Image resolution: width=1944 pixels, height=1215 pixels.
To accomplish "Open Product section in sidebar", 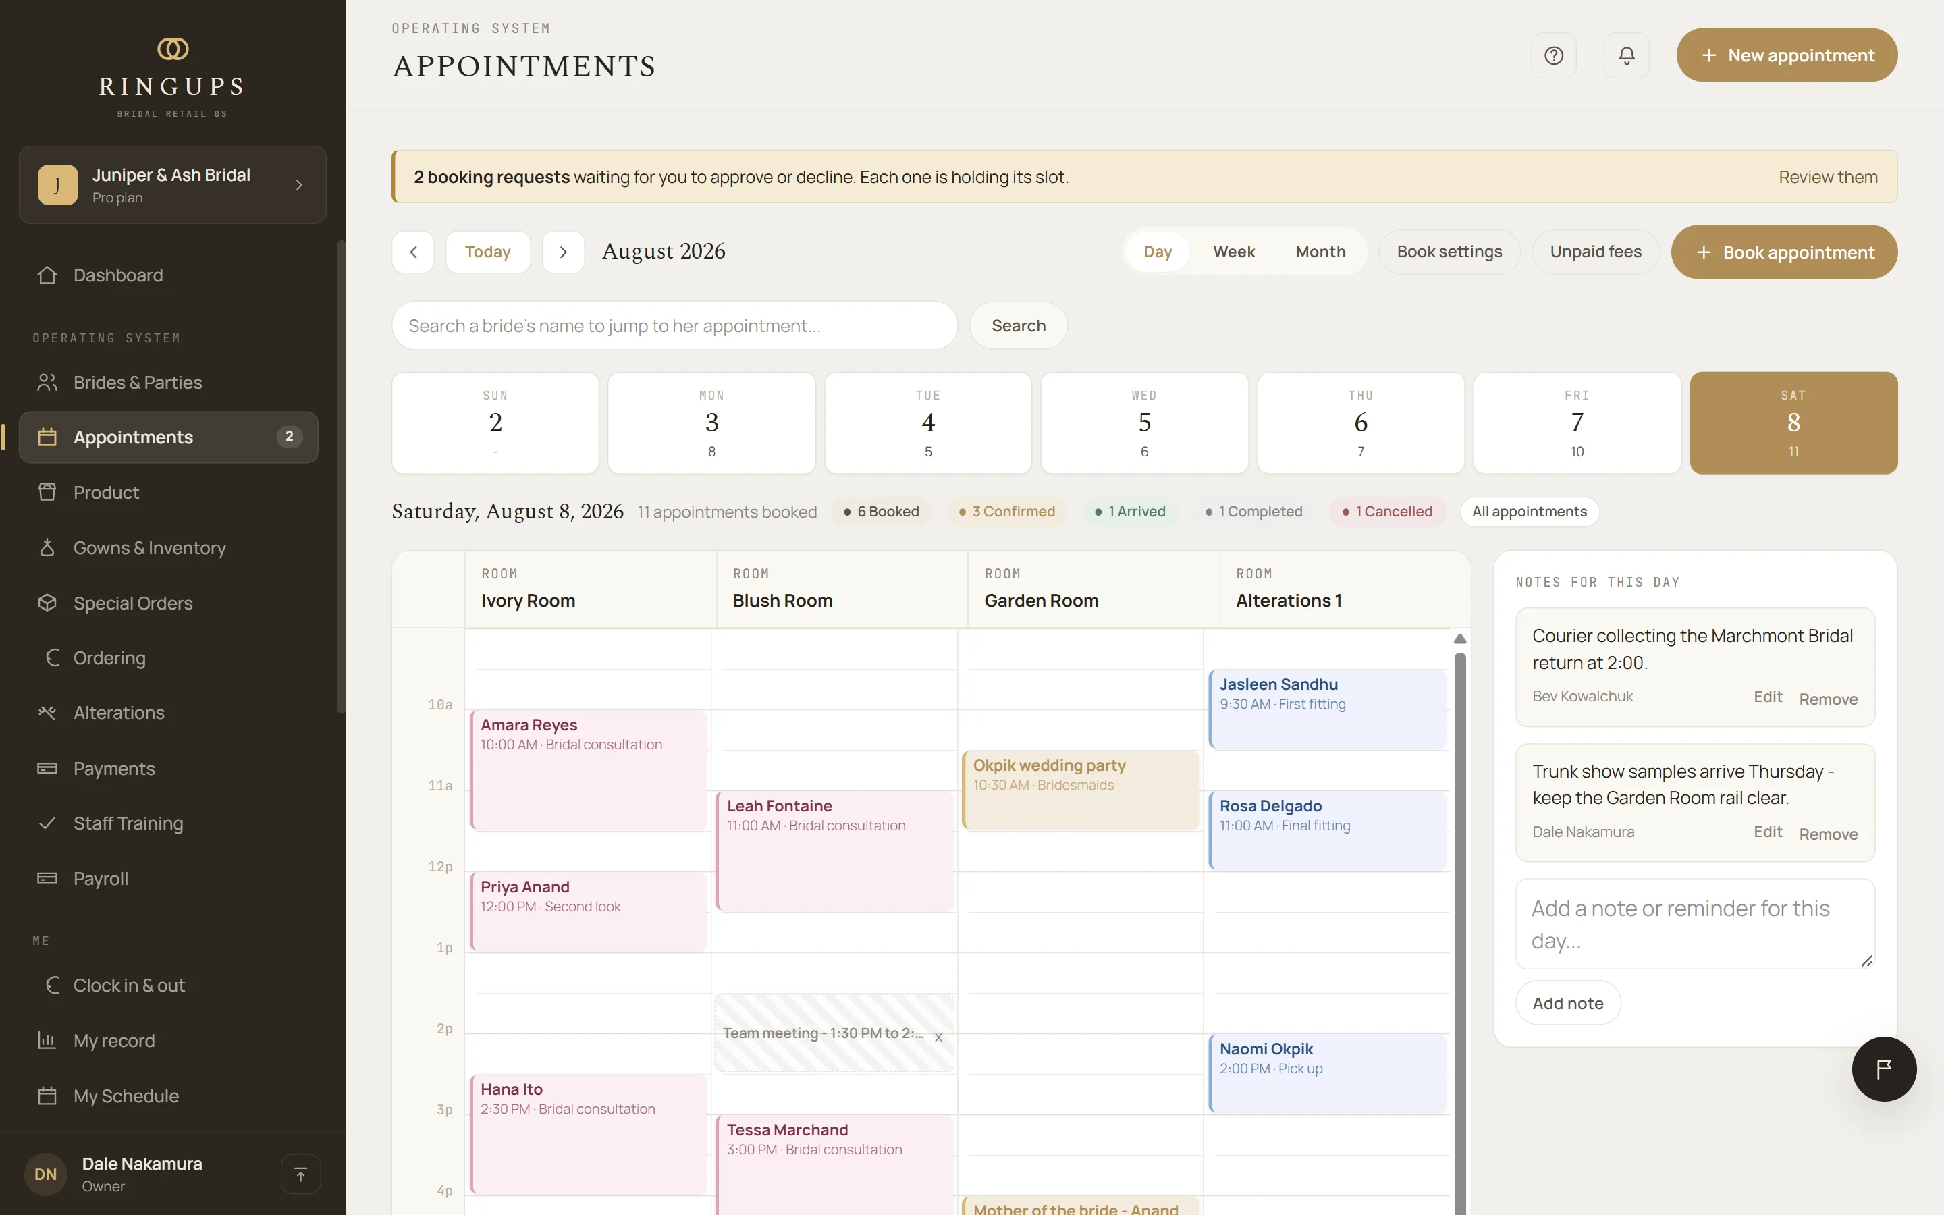I will (169, 493).
